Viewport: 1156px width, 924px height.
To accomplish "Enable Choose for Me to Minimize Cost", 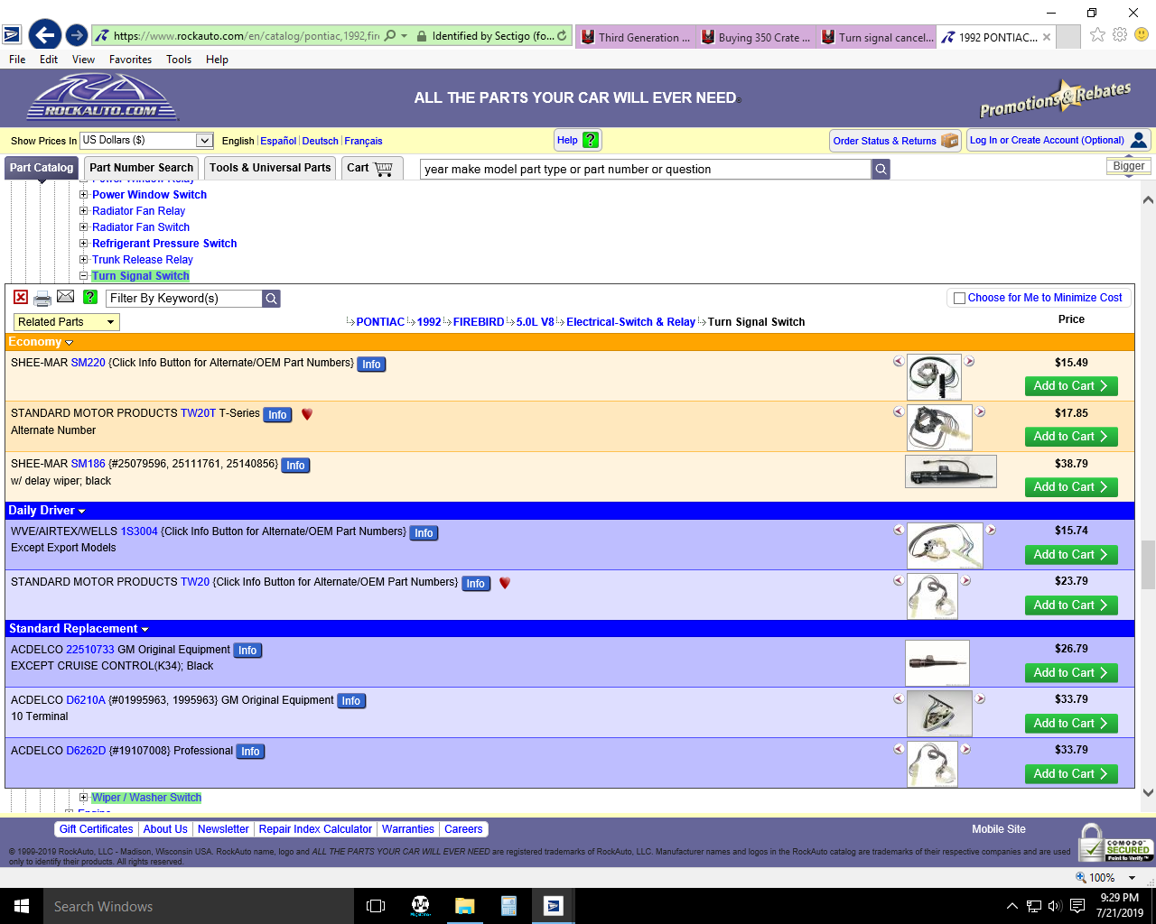I will [x=959, y=298].
